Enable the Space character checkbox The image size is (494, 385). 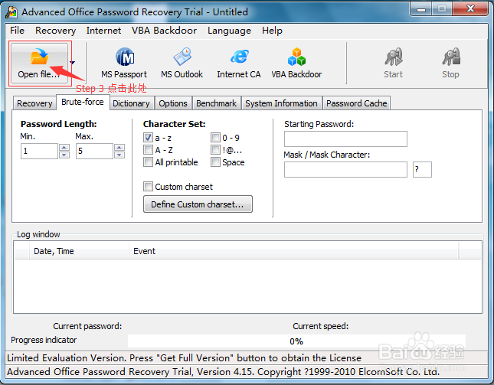tap(215, 162)
